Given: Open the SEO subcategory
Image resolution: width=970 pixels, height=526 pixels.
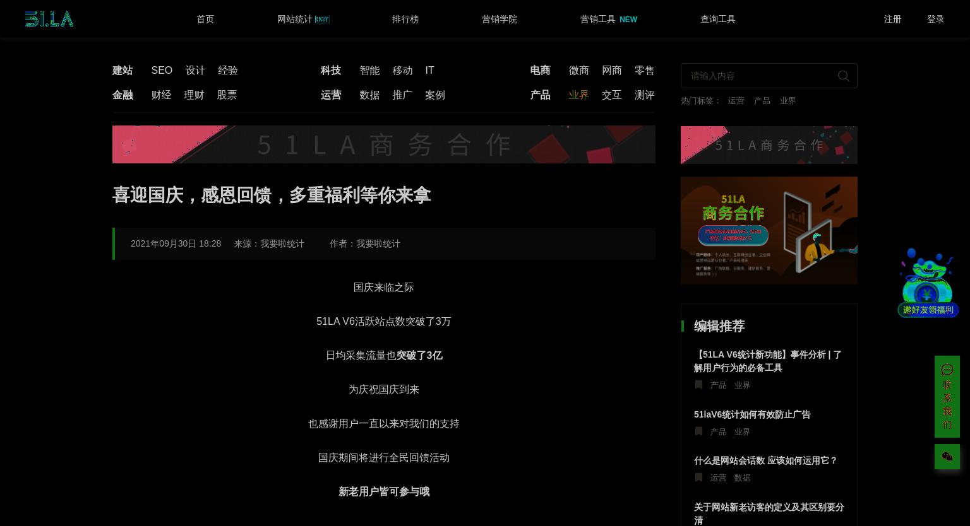Looking at the screenshot, I should (x=162, y=70).
